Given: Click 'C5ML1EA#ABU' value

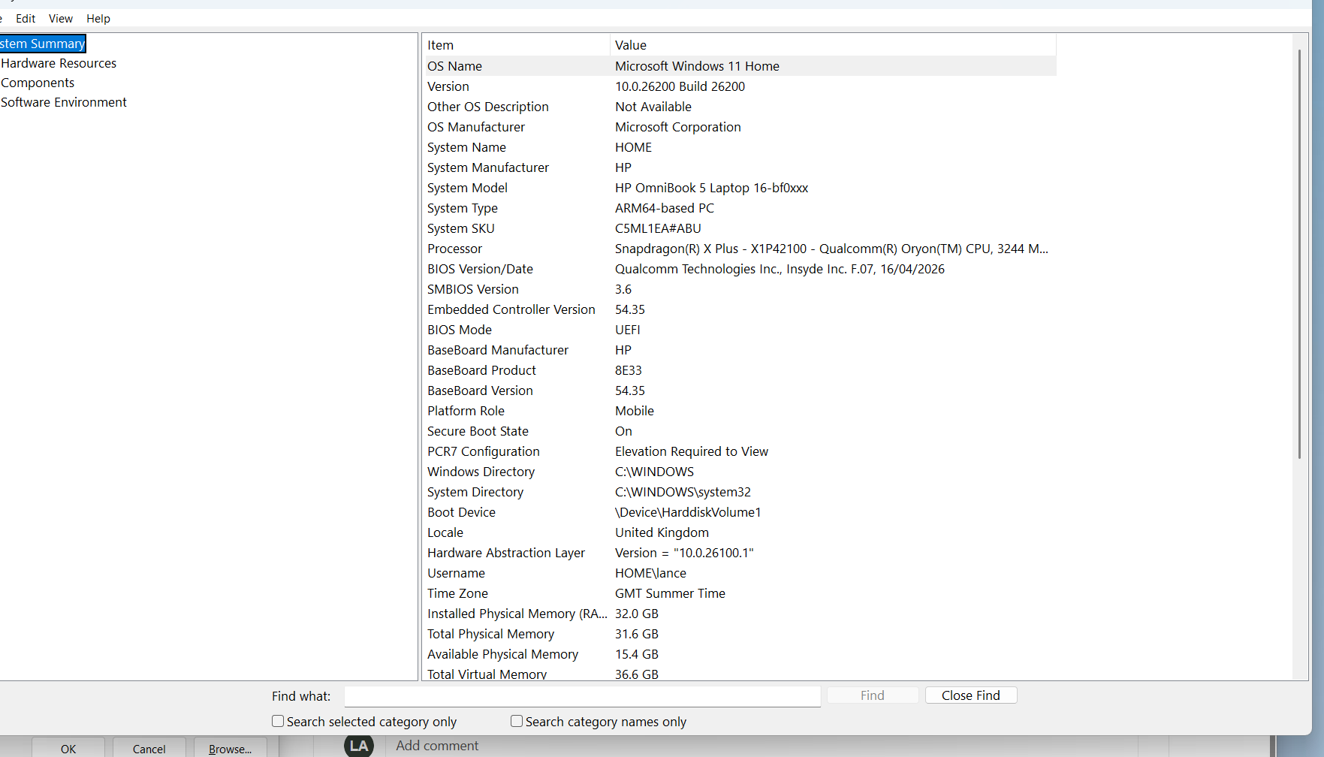Looking at the screenshot, I should [x=658, y=228].
